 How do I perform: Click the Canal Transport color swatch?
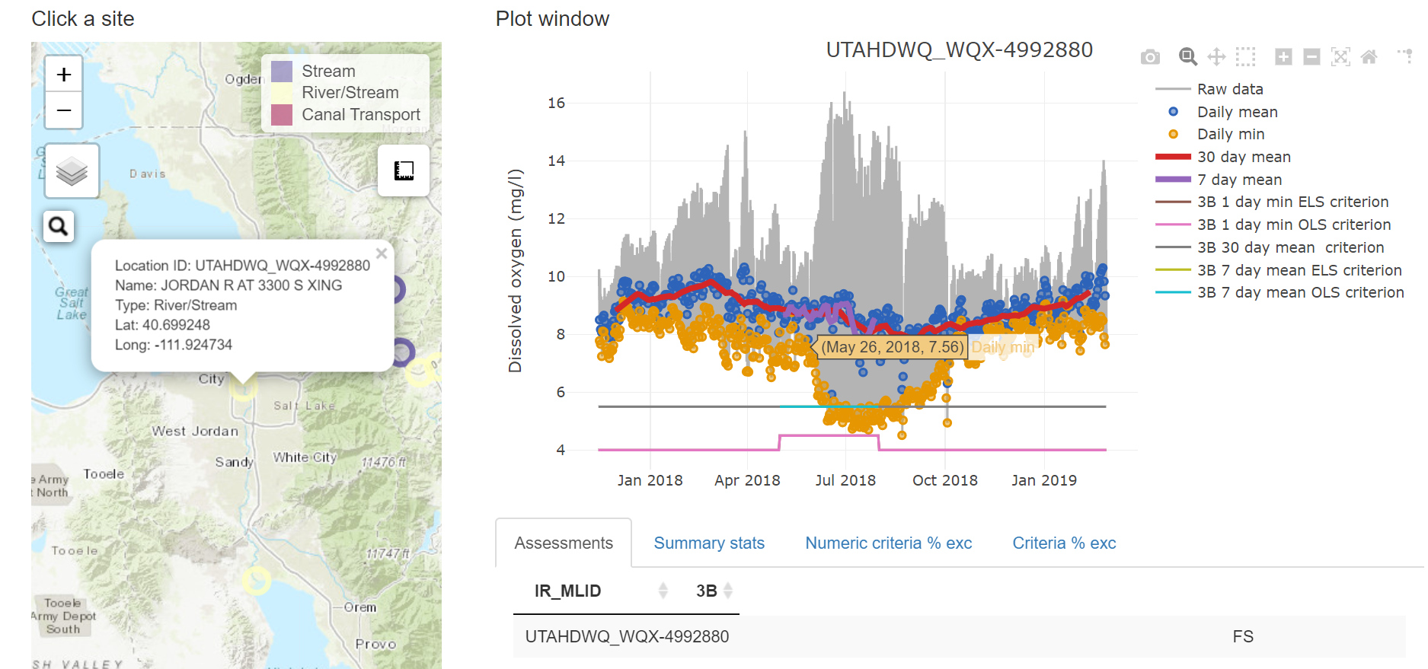(282, 115)
